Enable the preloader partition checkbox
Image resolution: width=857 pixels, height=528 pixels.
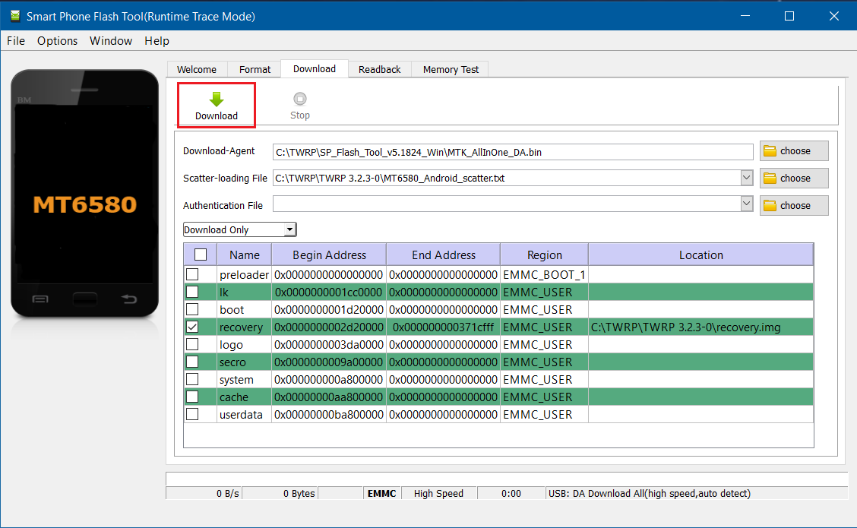click(193, 274)
